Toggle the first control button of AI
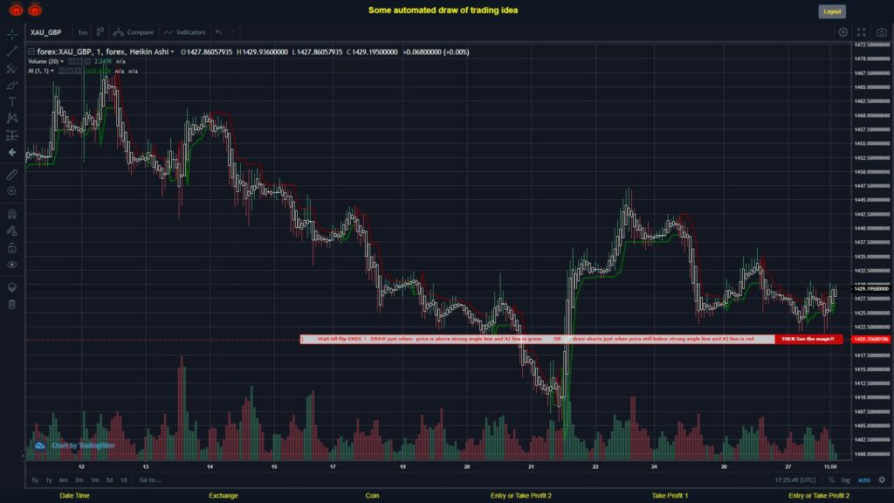Screen dimensions: 894x503 click(x=62, y=72)
